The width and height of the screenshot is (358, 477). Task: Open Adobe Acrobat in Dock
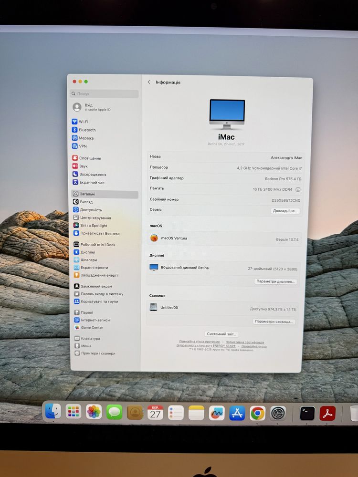(x=327, y=414)
